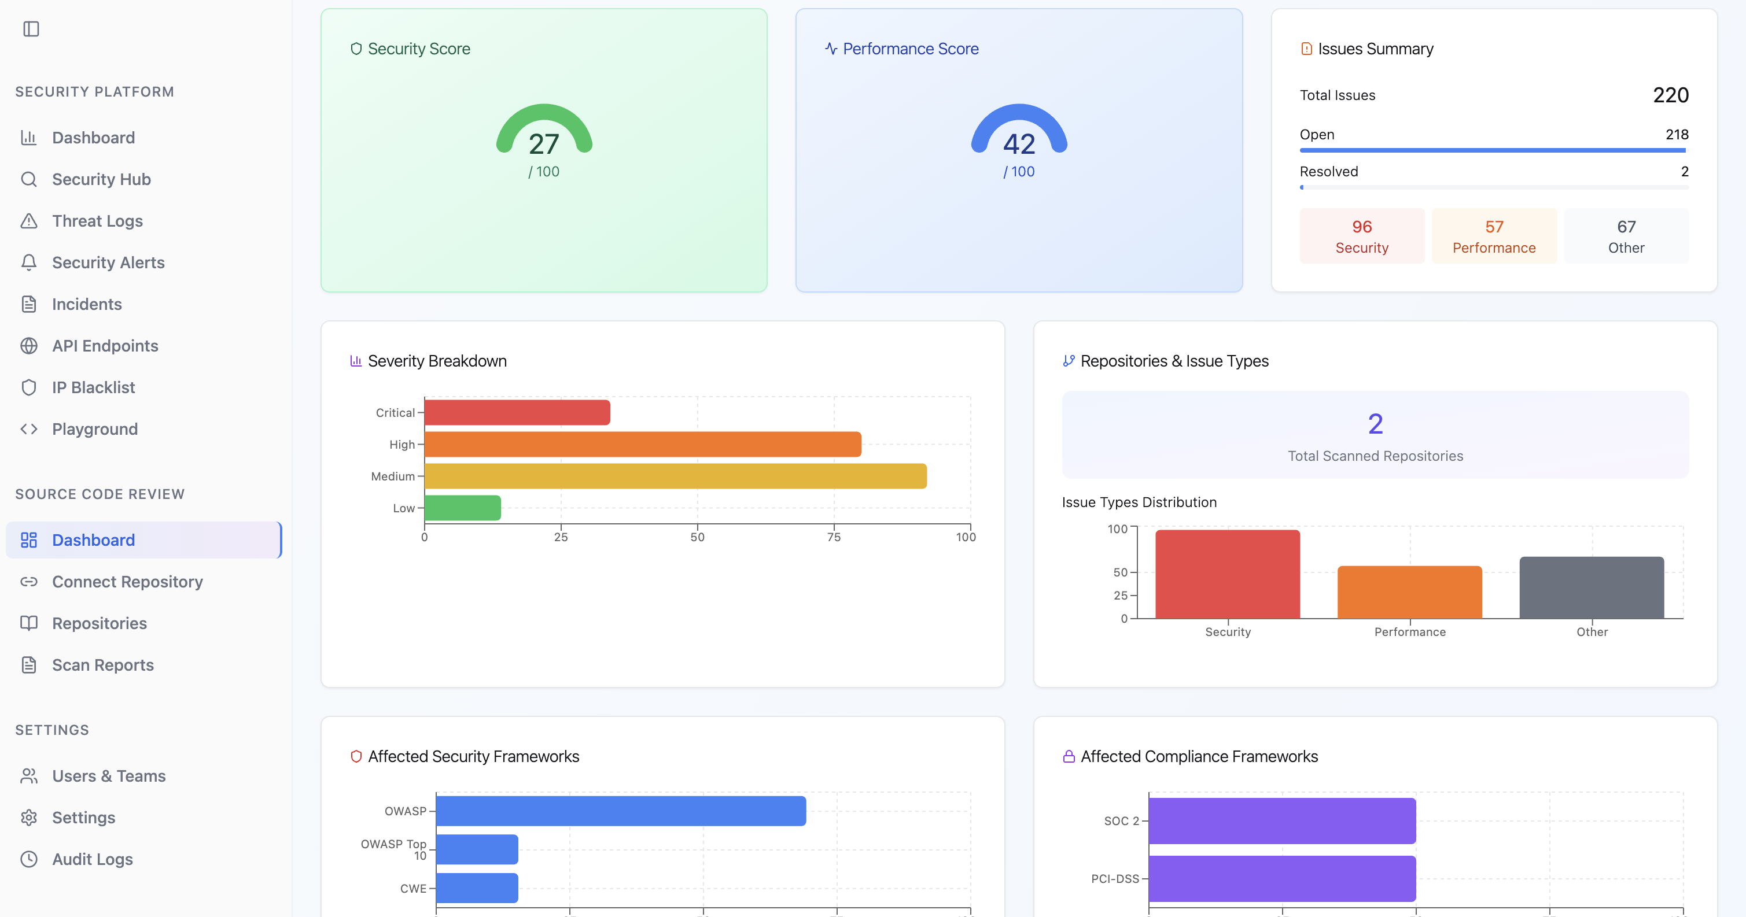
Task: Click the 57 Performance issues card
Action: (1494, 236)
